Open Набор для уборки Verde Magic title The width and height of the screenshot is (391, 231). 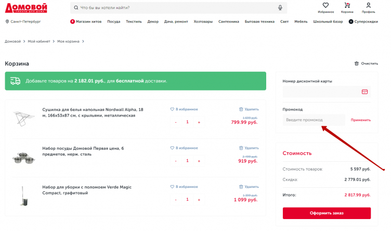(87, 190)
